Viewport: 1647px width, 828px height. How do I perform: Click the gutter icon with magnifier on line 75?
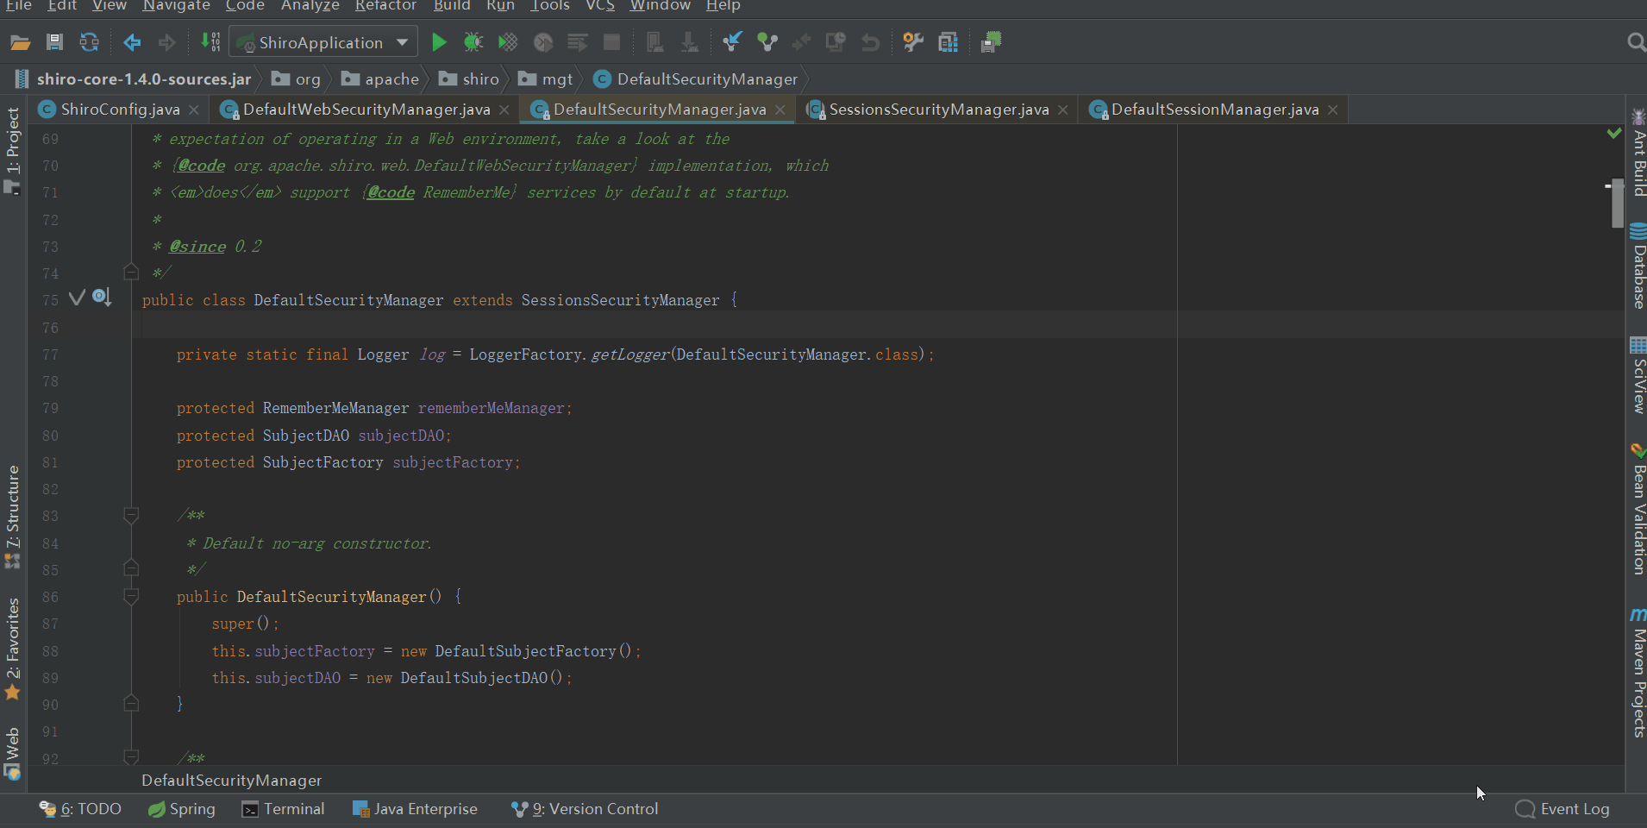102,298
